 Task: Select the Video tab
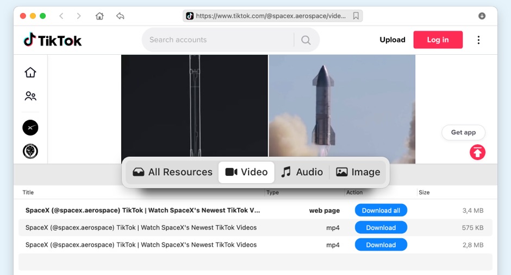246,172
